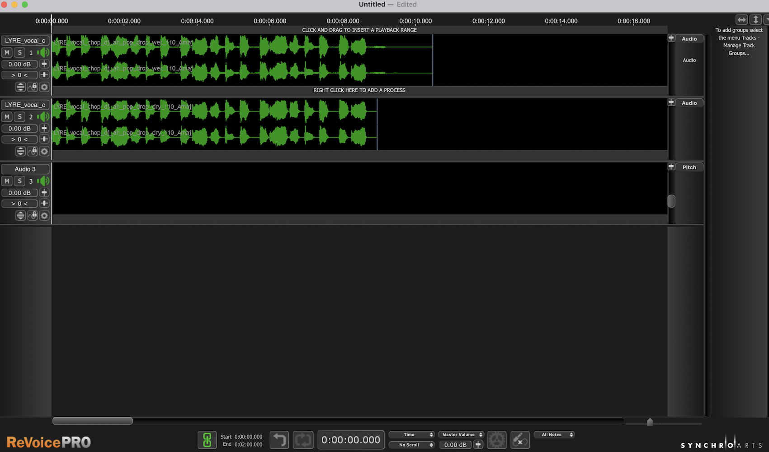Click the add a process bar
Viewport: 769px width, 452px height.
coord(359,90)
